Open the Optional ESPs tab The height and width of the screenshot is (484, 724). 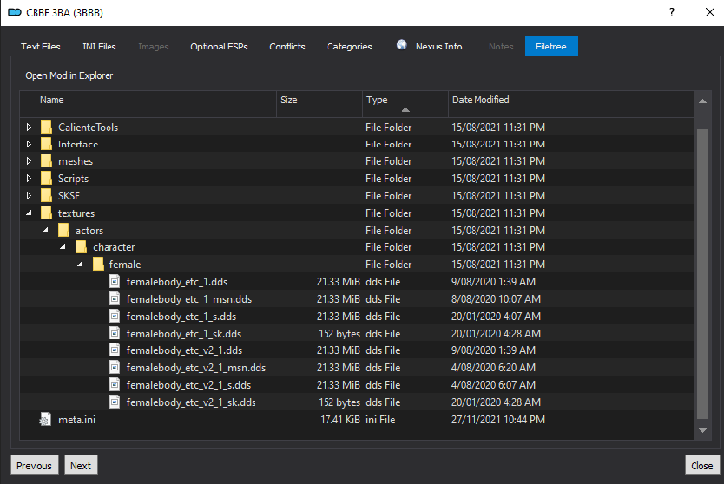click(219, 46)
